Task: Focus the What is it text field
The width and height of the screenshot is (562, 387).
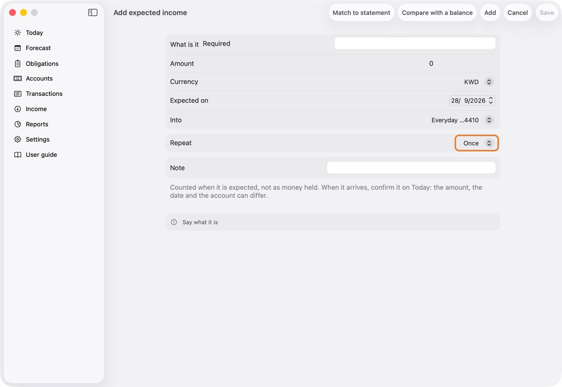Action: coord(415,43)
